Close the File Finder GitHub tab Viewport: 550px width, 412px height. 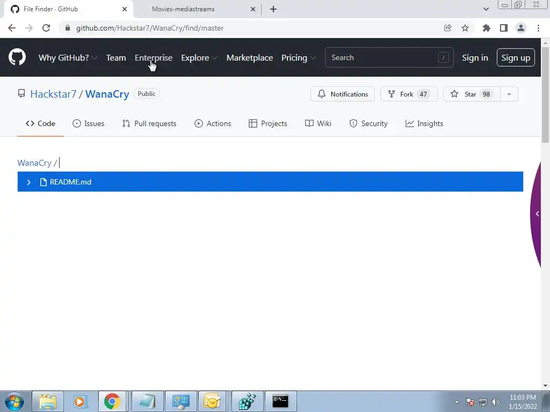(125, 9)
